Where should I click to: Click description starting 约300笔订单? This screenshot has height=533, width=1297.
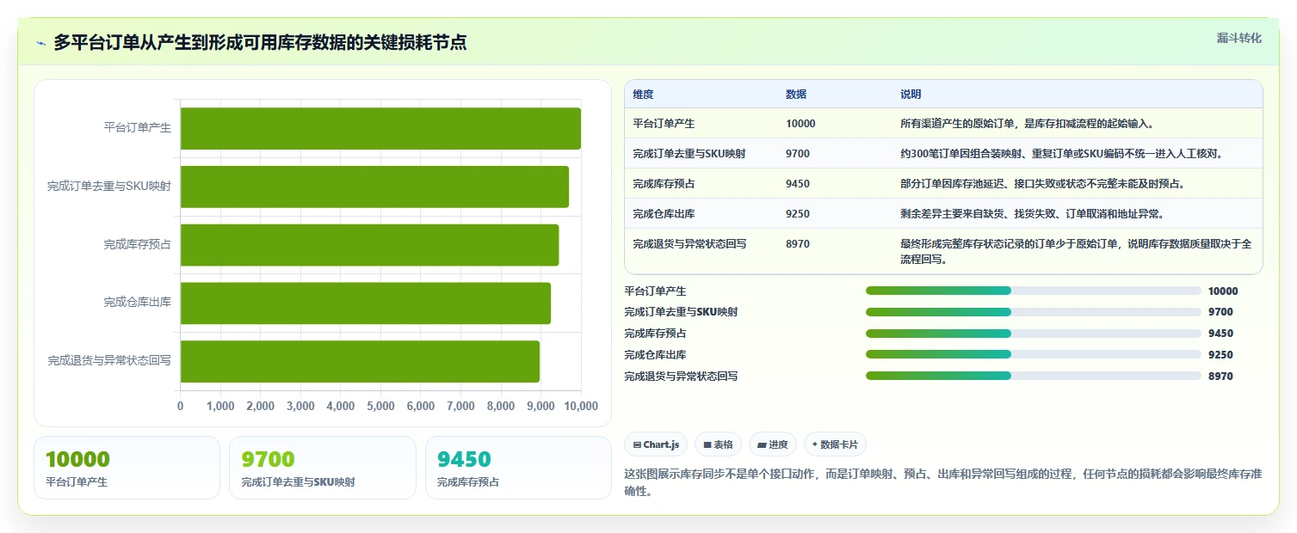[1061, 154]
